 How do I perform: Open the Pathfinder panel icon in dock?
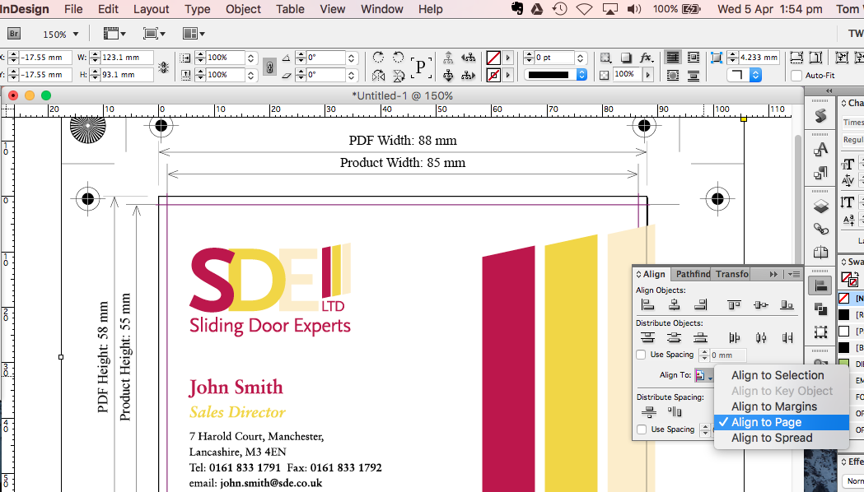[x=820, y=309]
